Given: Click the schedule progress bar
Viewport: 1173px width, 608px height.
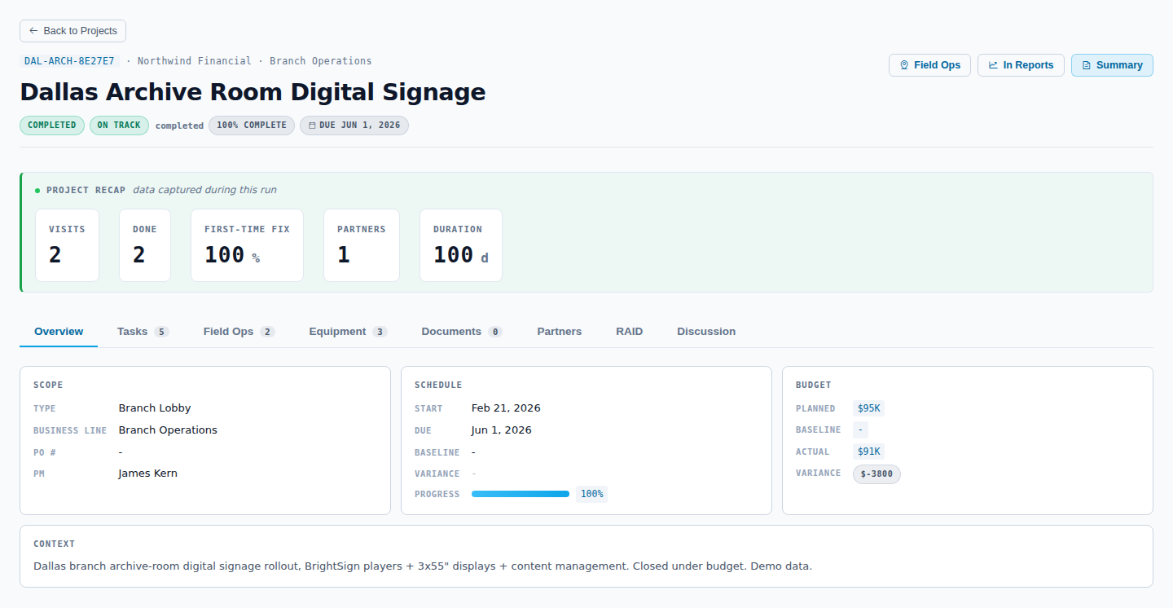Looking at the screenshot, I should pyautogui.click(x=521, y=494).
